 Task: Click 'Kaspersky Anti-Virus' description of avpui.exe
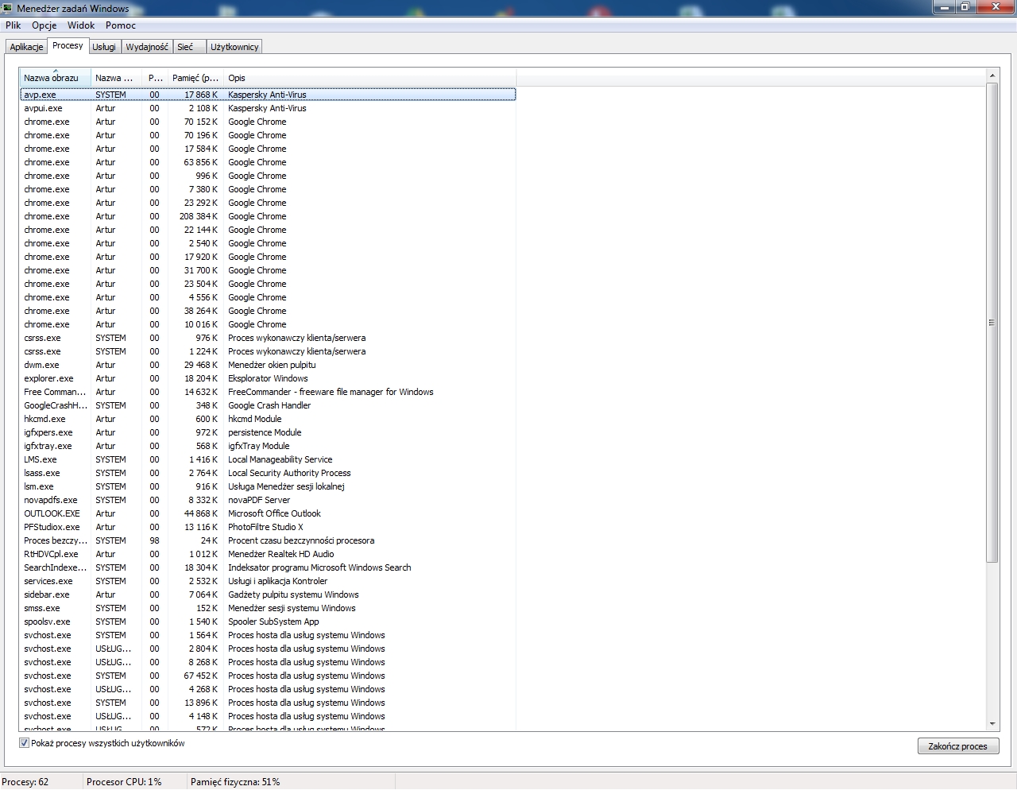[x=267, y=108]
